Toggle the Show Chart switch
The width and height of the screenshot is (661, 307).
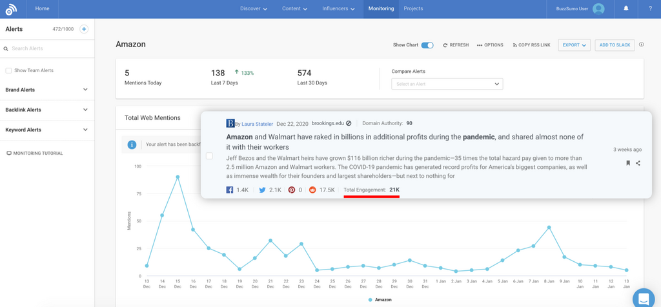click(427, 45)
